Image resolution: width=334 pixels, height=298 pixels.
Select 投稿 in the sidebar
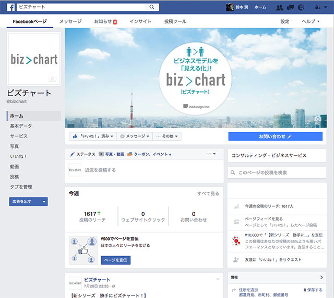pyautogui.click(x=14, y=177)
